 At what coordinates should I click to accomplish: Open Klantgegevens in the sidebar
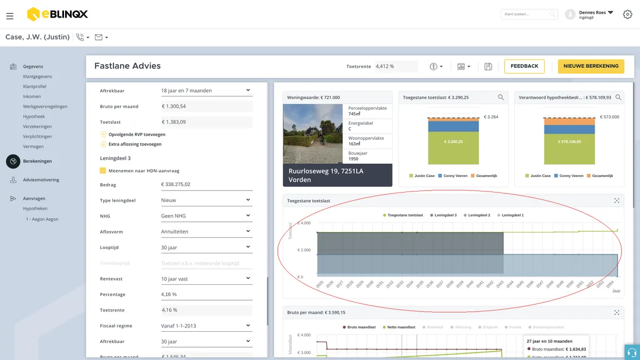37,76
